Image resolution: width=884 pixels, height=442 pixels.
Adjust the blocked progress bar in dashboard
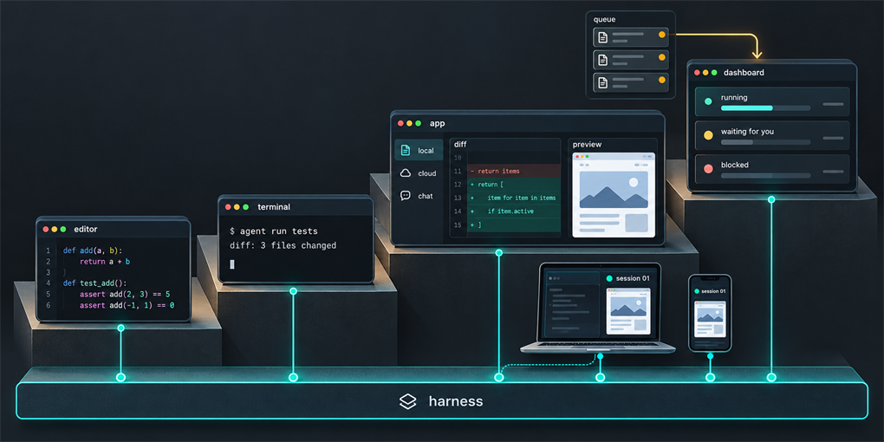tap(765, 175)
